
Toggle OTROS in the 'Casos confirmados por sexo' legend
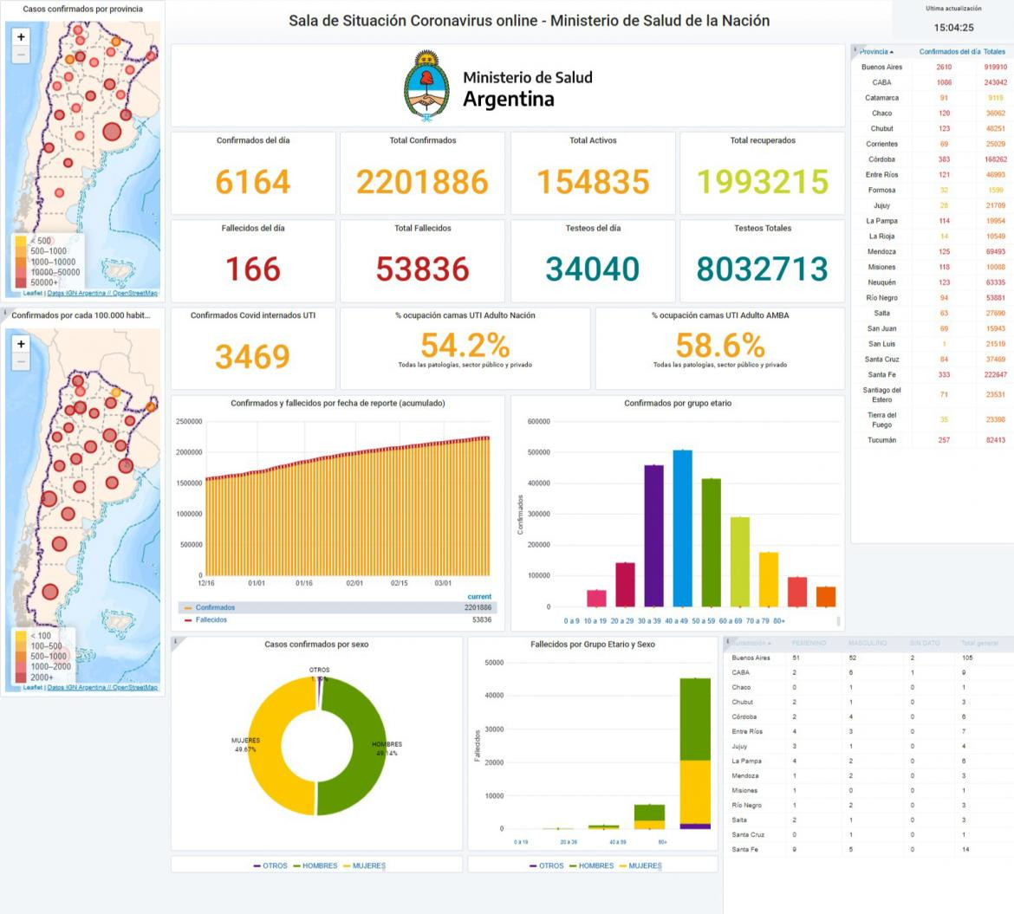[275, 865]
